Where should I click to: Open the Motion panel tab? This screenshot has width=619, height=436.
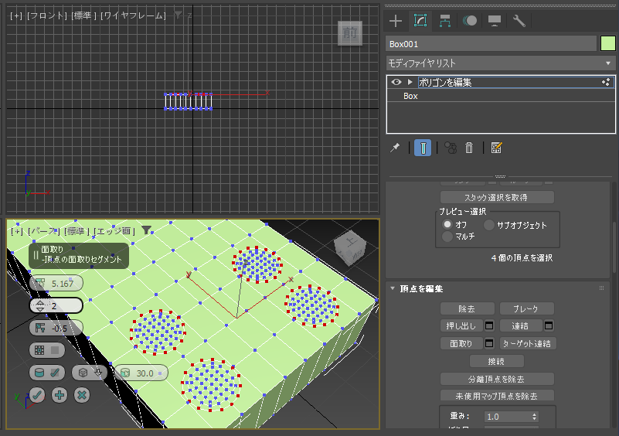pyautogui.click(x=469, y=21)
